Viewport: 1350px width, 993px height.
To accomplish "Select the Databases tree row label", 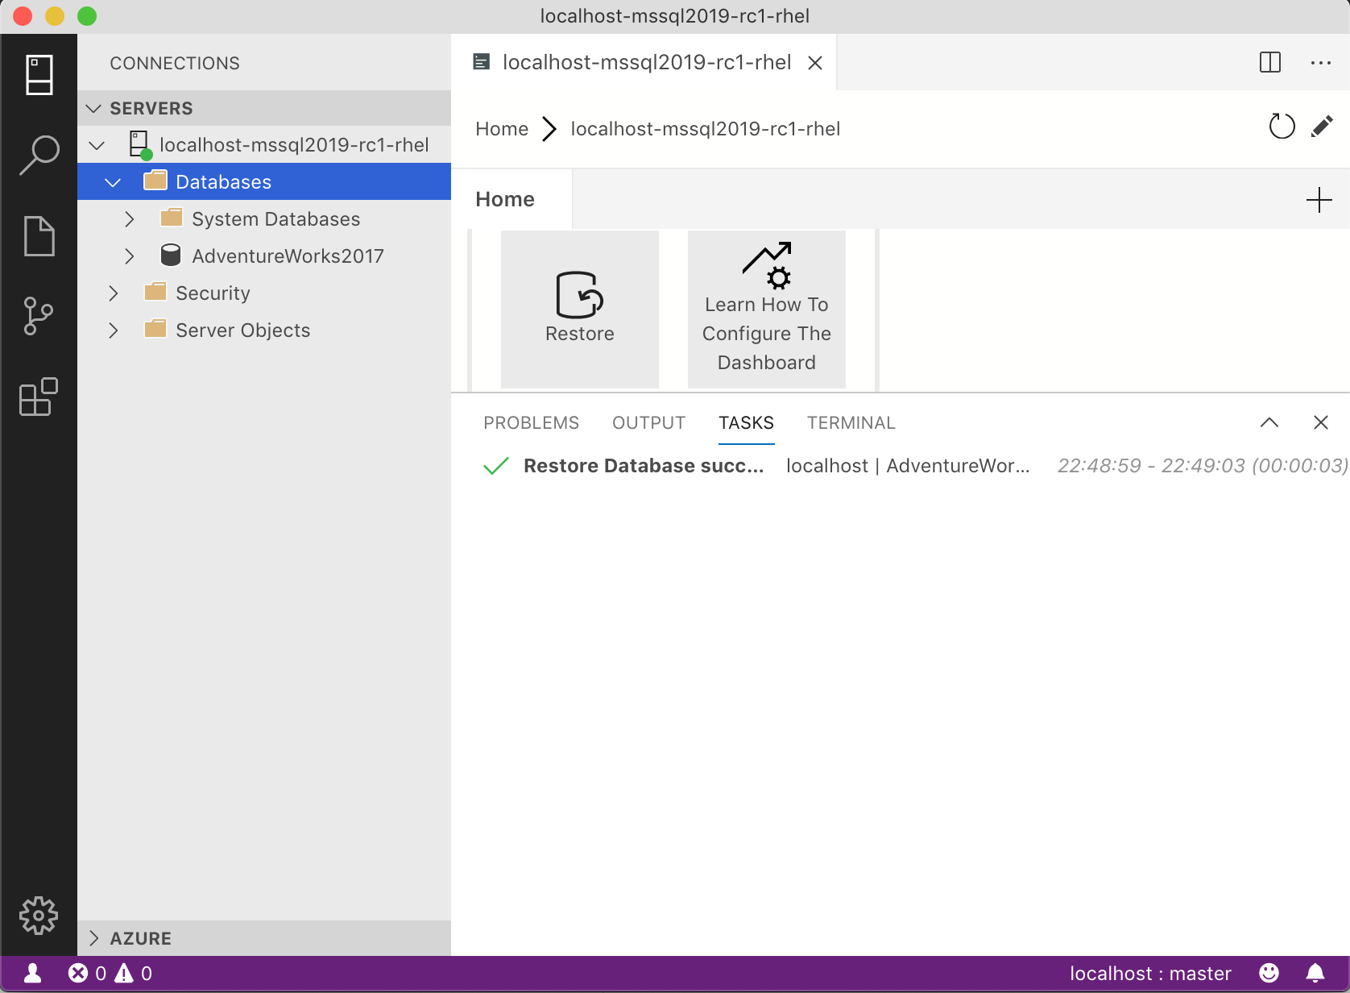I will [x=224, y=182].
